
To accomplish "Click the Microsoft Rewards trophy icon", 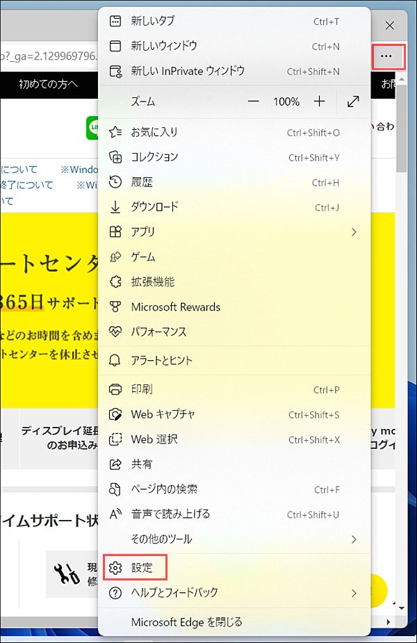I will click(x=115, y=307).
